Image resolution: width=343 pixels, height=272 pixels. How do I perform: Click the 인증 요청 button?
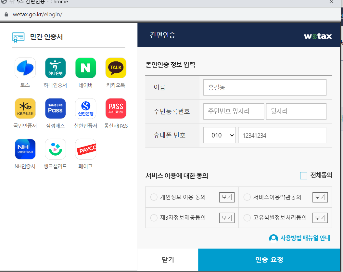pos(269,260)
